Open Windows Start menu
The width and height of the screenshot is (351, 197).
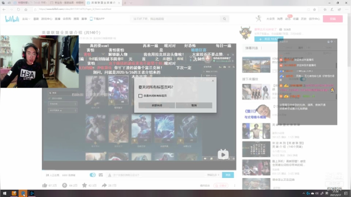coord(4,193)
